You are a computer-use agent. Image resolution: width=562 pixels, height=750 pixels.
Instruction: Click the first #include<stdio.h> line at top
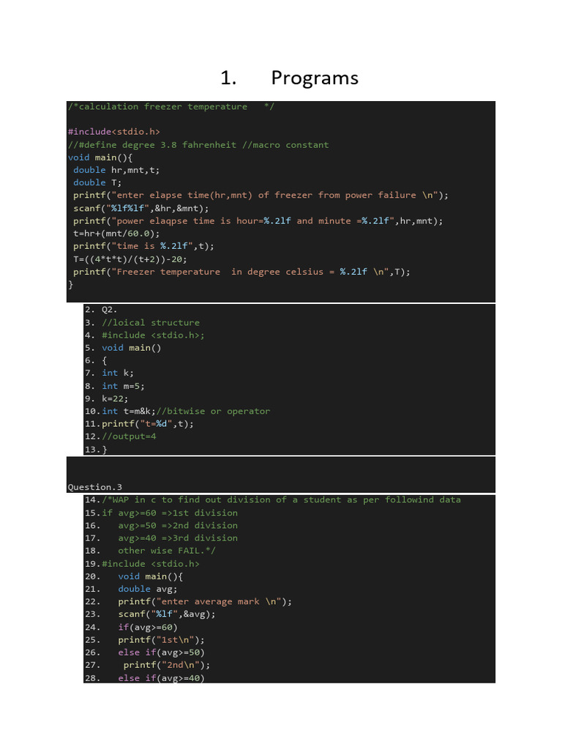coord(113,132)
